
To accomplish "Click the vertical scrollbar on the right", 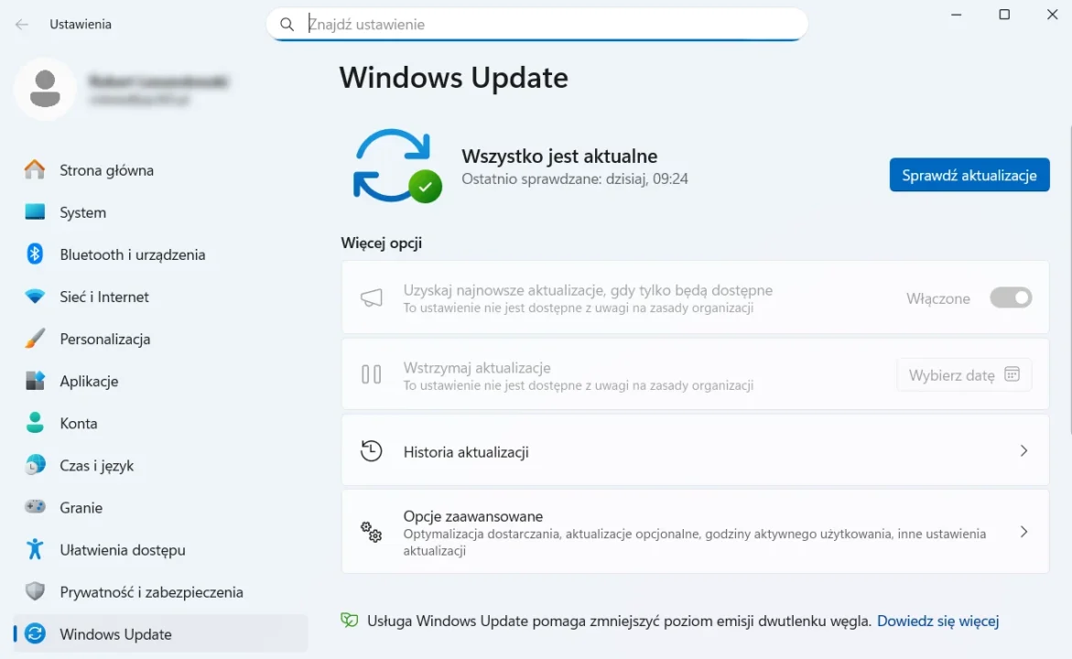I will (1070, 280).
